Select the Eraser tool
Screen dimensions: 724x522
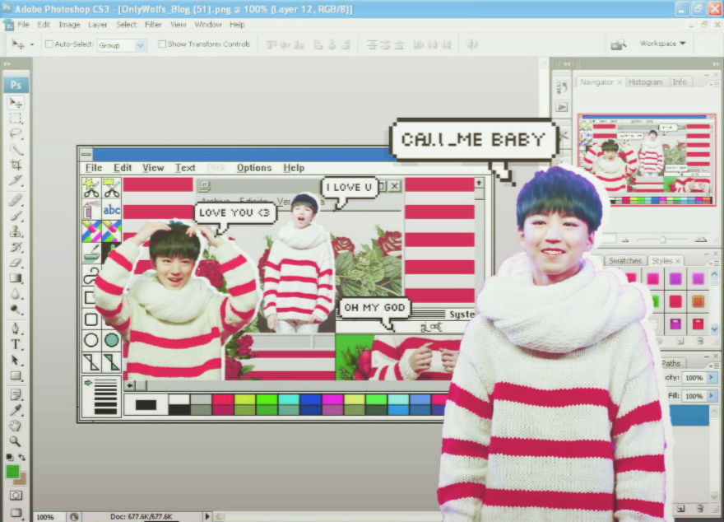16,263
